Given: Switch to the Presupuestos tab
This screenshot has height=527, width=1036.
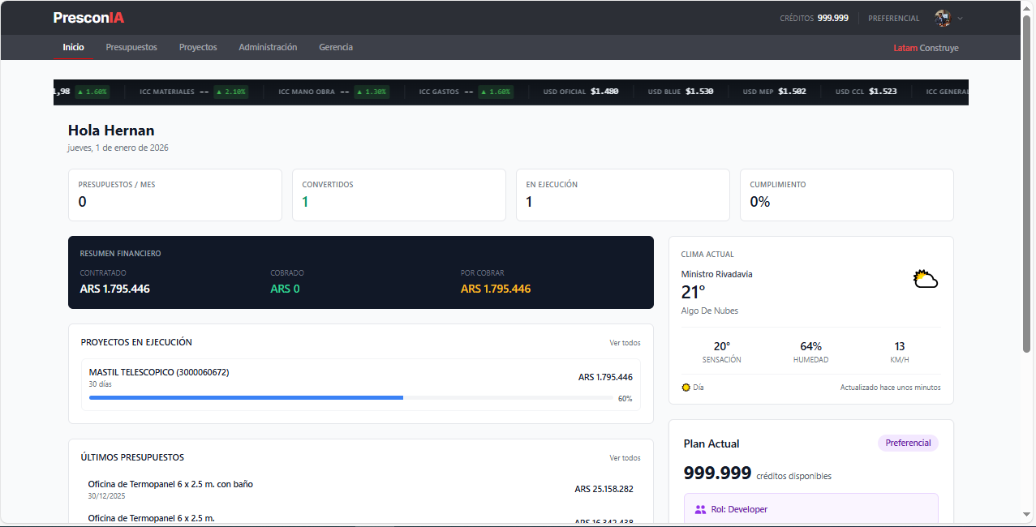Looking at the screenshot, I should pos(131,47).
